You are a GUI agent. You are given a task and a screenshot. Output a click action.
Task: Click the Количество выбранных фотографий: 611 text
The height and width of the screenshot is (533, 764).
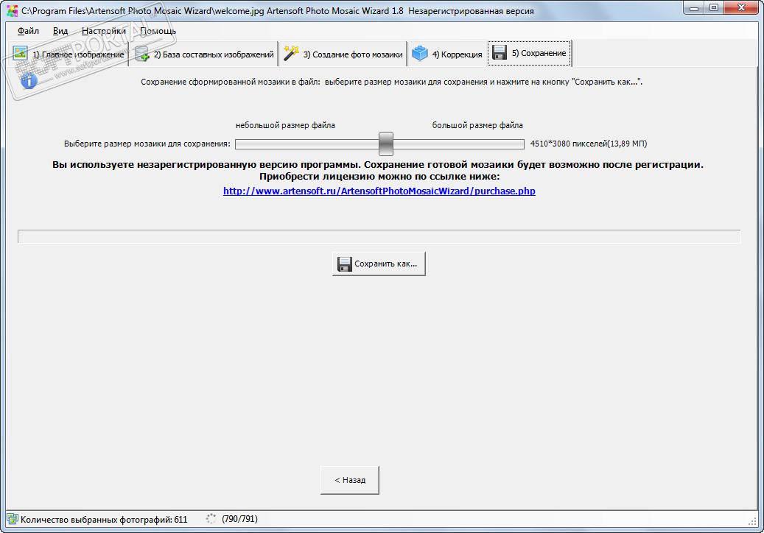104,519
